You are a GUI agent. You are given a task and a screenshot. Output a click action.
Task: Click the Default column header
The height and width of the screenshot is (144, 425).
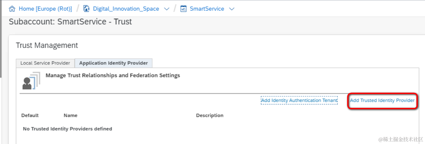point(30,115)
